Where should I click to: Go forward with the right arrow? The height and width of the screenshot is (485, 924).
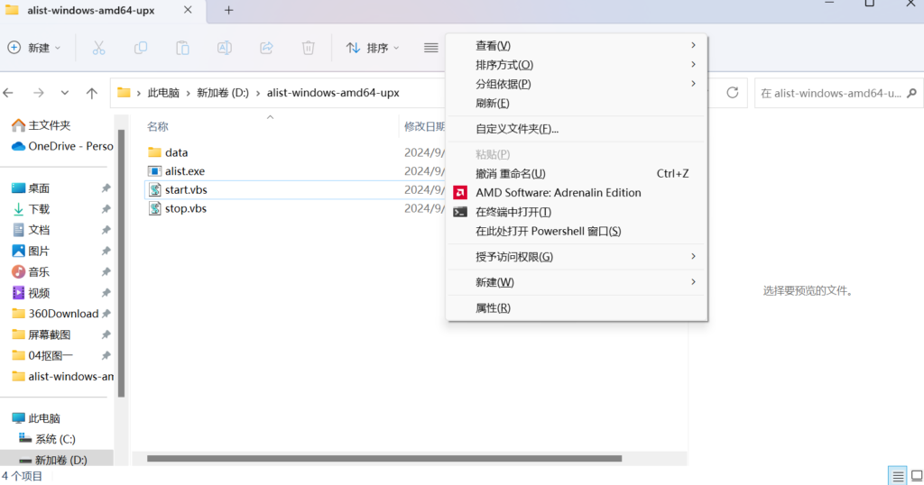pyautogui.click(x=38, y=93)
